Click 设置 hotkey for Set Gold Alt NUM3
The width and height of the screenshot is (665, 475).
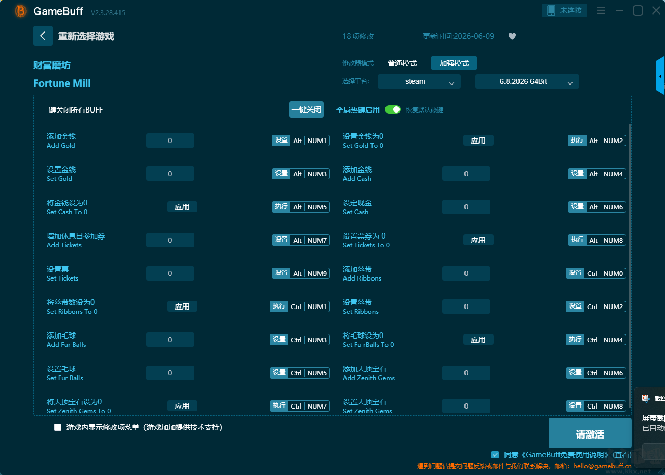point(281,174)
